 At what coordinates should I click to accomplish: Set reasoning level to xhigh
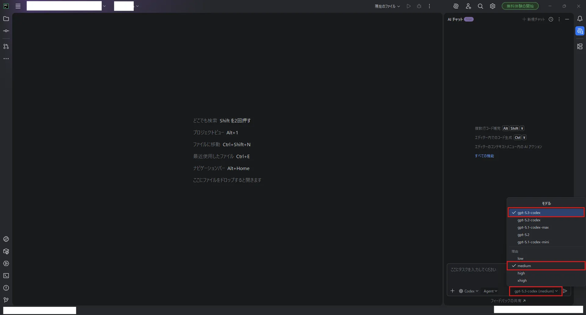tap(546, 281)
